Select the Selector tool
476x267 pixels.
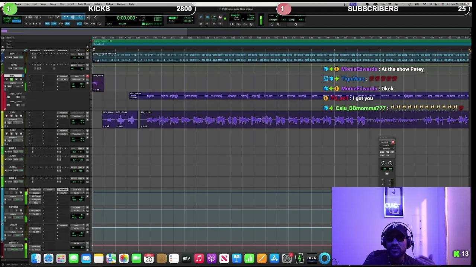click(x=73, y=17)
